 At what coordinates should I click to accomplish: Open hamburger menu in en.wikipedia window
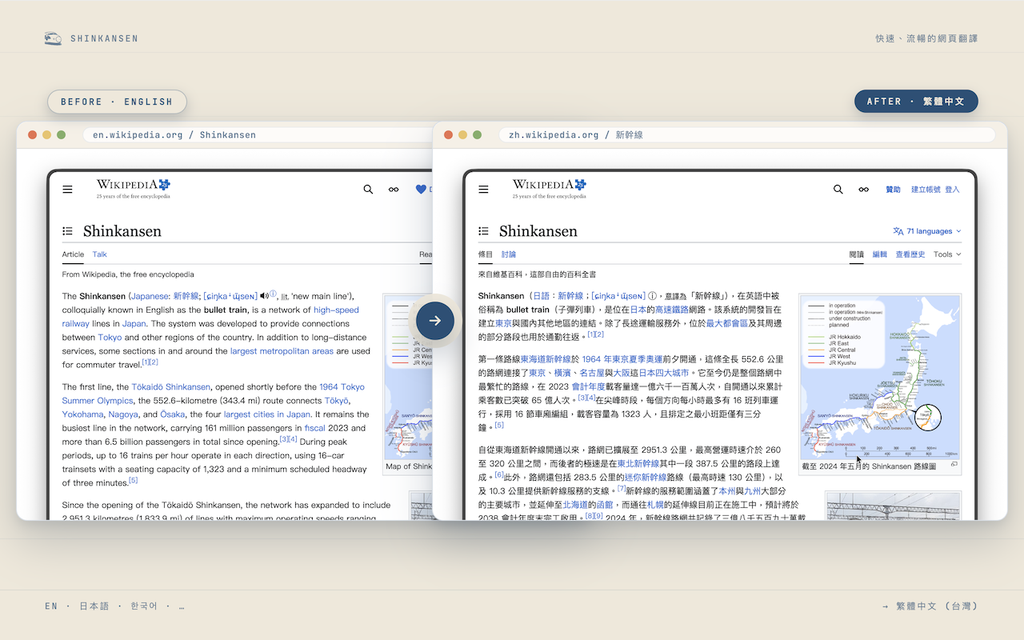pyautogui.click(x=67, y=190)
